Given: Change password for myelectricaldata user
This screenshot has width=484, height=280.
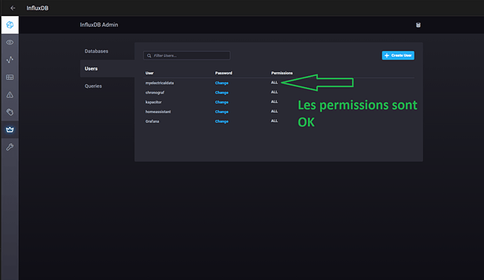Looking at the screenshot, I should click(222, 83).
